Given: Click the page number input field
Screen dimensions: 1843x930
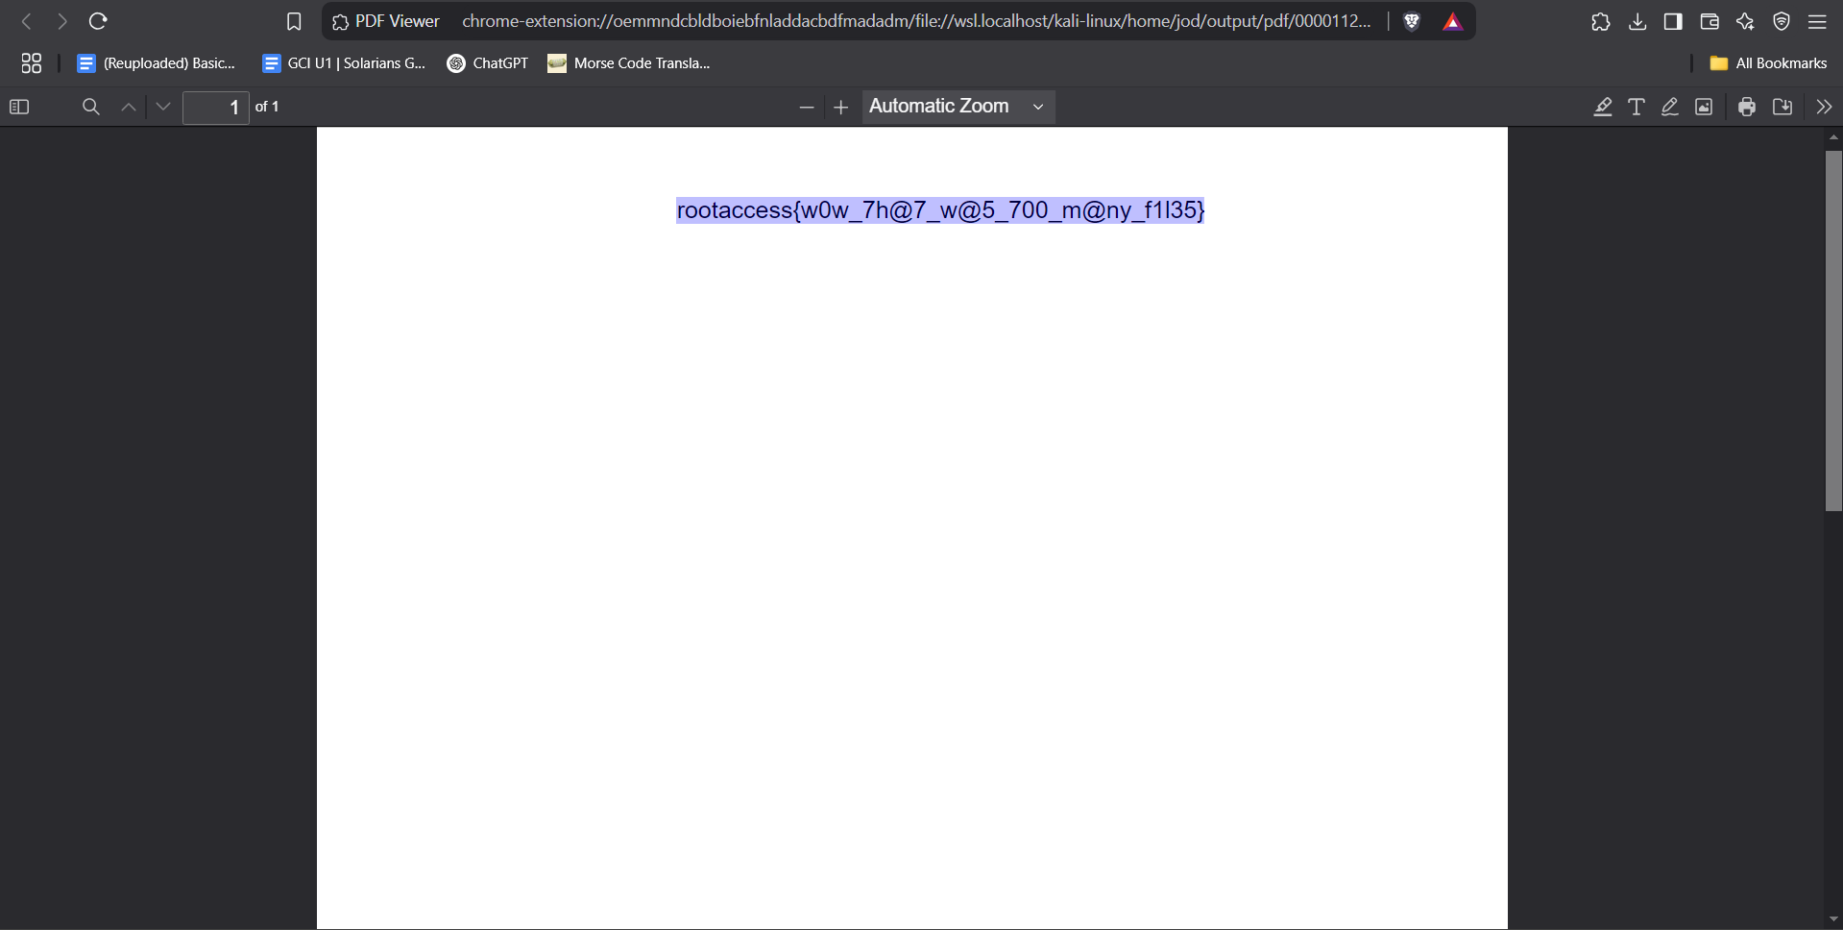Looking at the screenshot, I should point(216,108).
